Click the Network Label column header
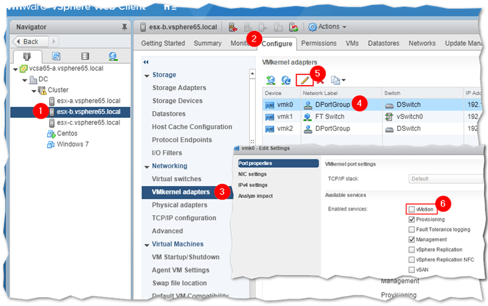 [341, 93]
